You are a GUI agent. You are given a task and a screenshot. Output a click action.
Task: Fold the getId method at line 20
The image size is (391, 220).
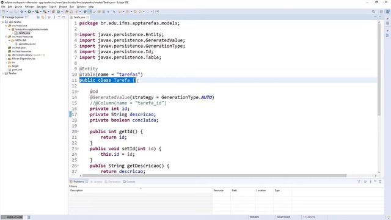[78, 131]
